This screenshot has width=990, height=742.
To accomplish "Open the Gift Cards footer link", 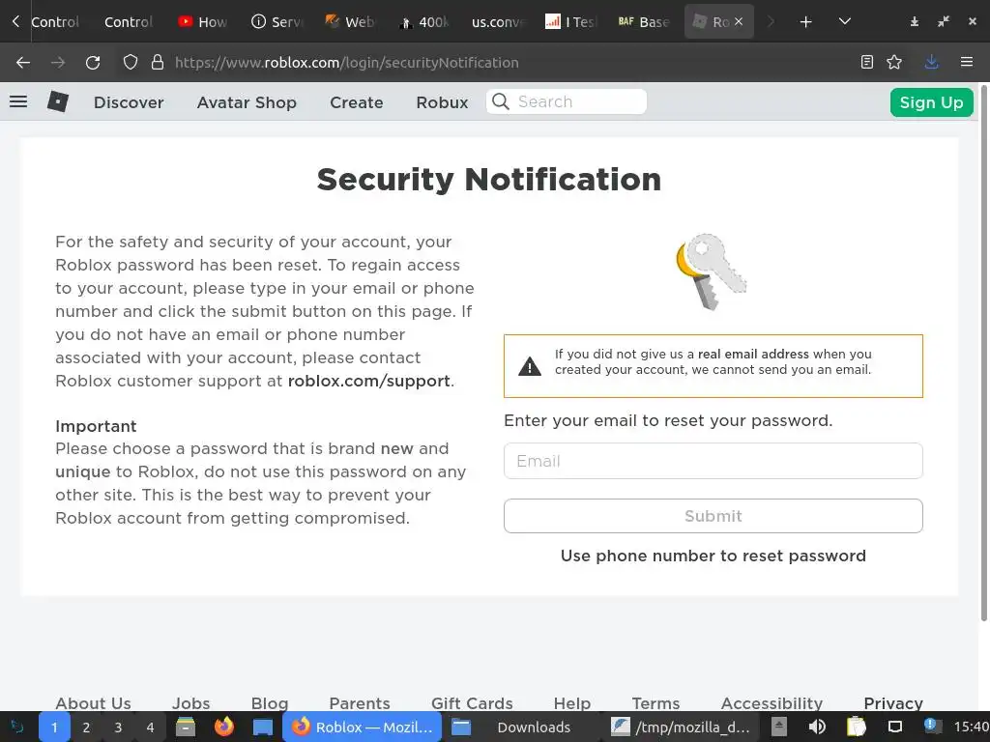I will coord(472,703).
